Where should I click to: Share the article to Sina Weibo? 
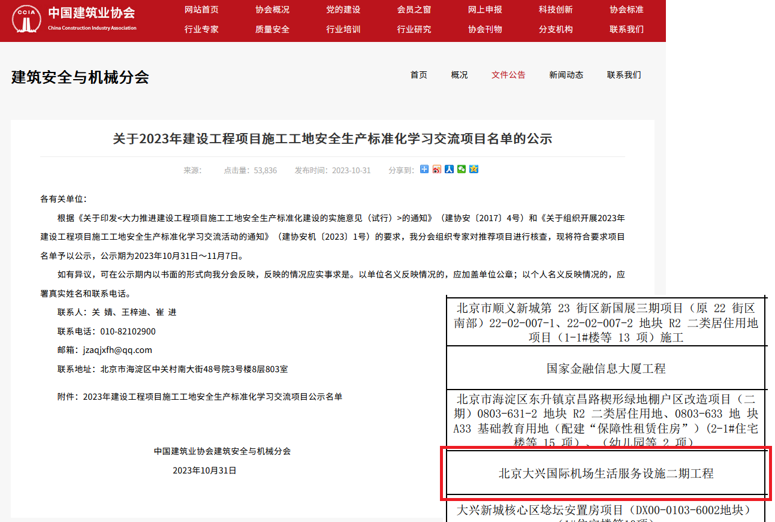pyautogui.click(x=437, y=170)
